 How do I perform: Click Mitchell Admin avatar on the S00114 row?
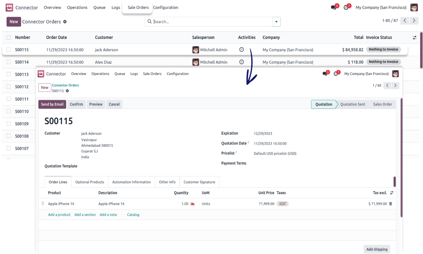pyautogui.click(x=196, y=62)
